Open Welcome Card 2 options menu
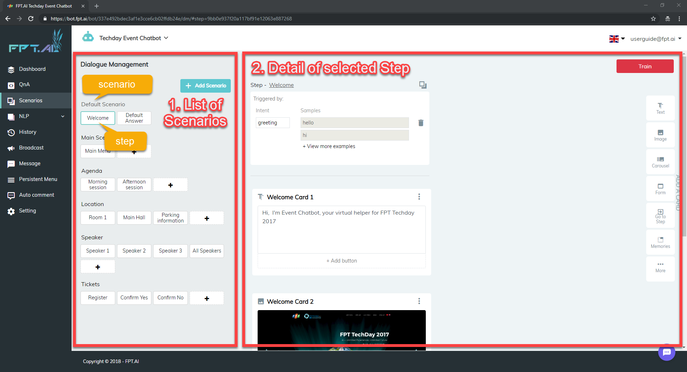The image size is (687, 372). pos(419,301)
